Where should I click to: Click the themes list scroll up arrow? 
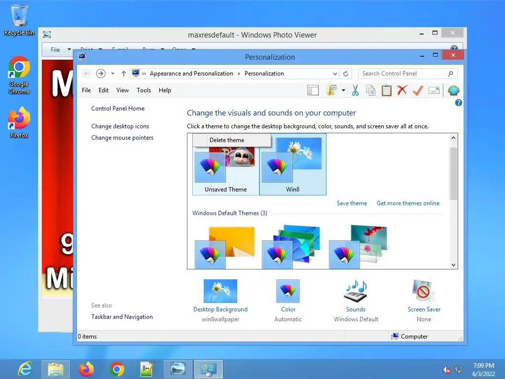tap(453, 138)
